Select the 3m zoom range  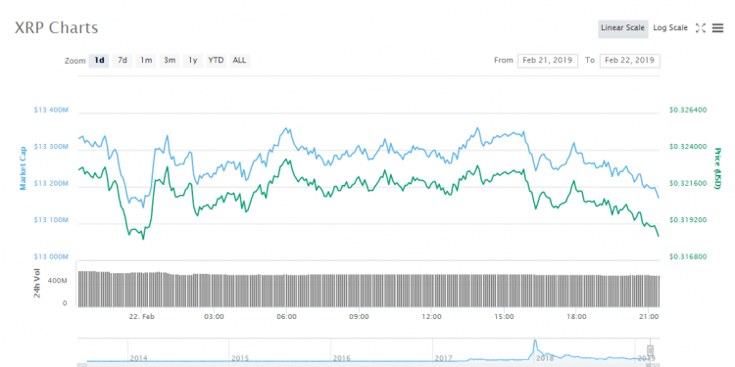click(x=170, y=61)
